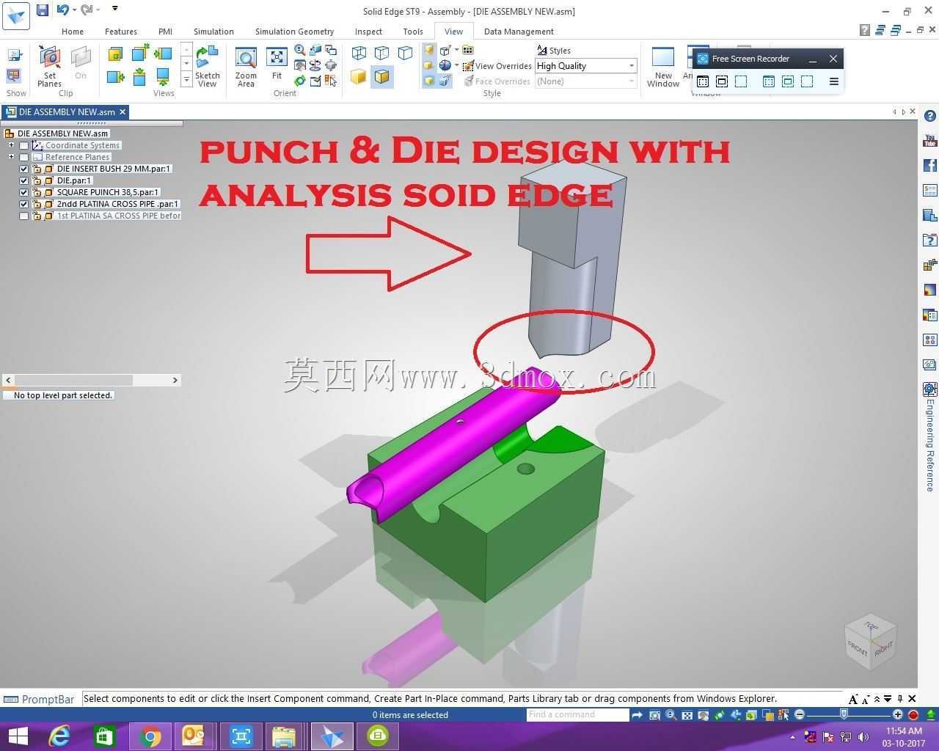Open a New Window
This screenshot has width=939, height=751.
click(663, 67)
